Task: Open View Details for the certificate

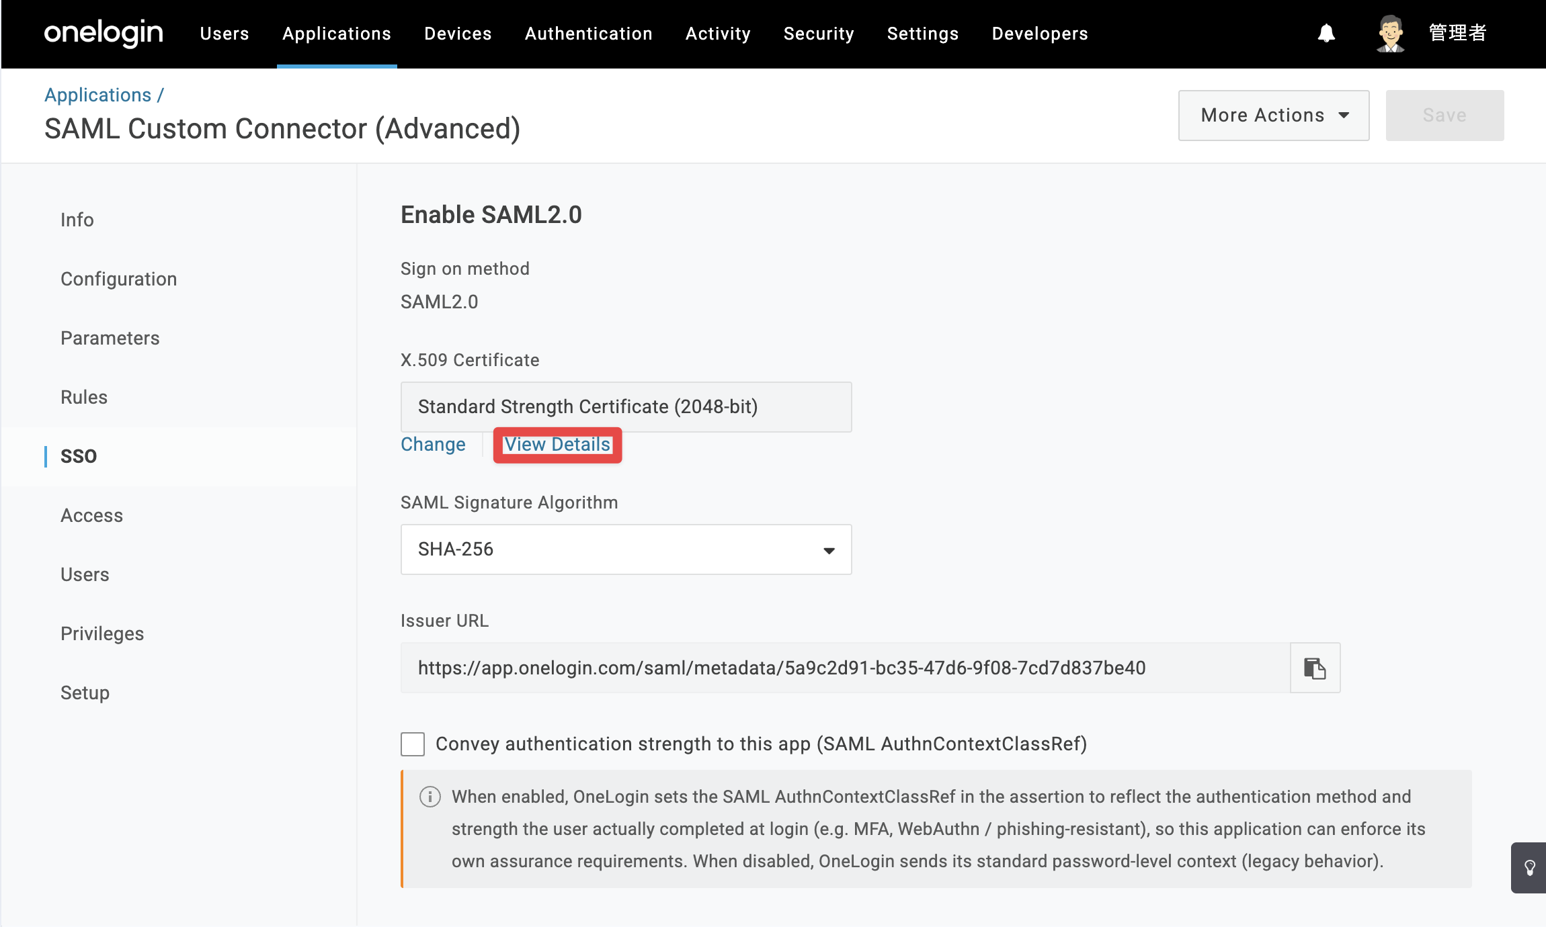Action: point(557,445)
